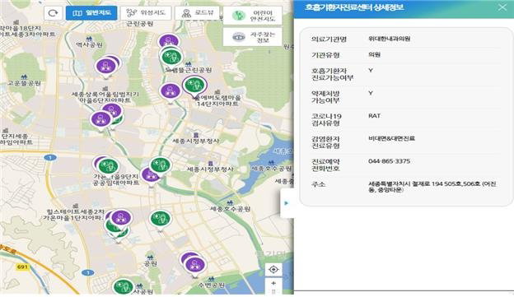Click route 691 road shield

[22, 267]
